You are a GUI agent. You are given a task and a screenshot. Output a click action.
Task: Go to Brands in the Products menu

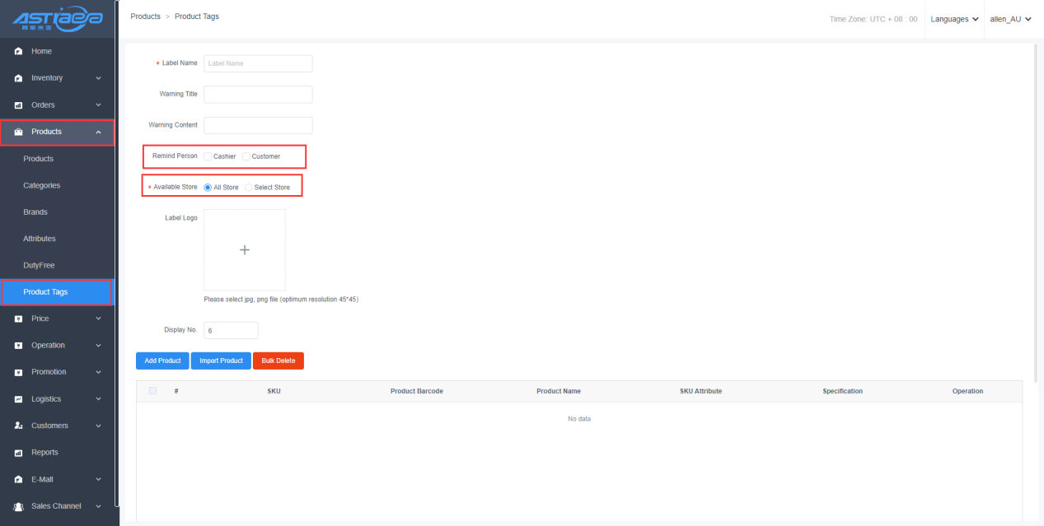pos(35,212)
